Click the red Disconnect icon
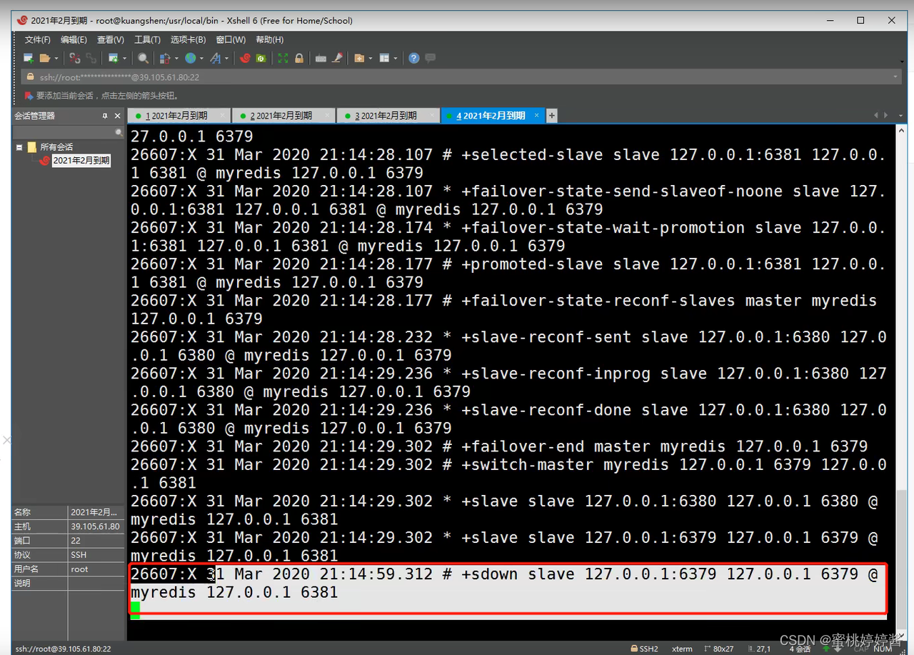Screen dimensions: 914x655 click(x=75, y=59)
